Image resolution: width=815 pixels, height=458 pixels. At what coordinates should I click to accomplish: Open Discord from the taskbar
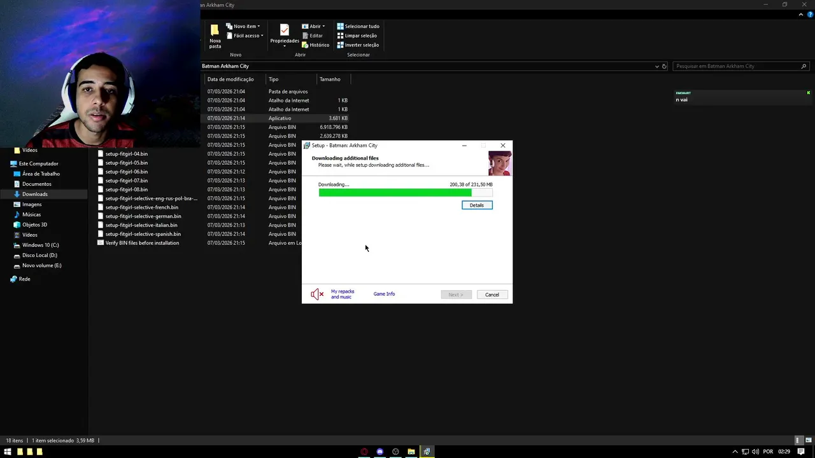[x=380, y=452]
